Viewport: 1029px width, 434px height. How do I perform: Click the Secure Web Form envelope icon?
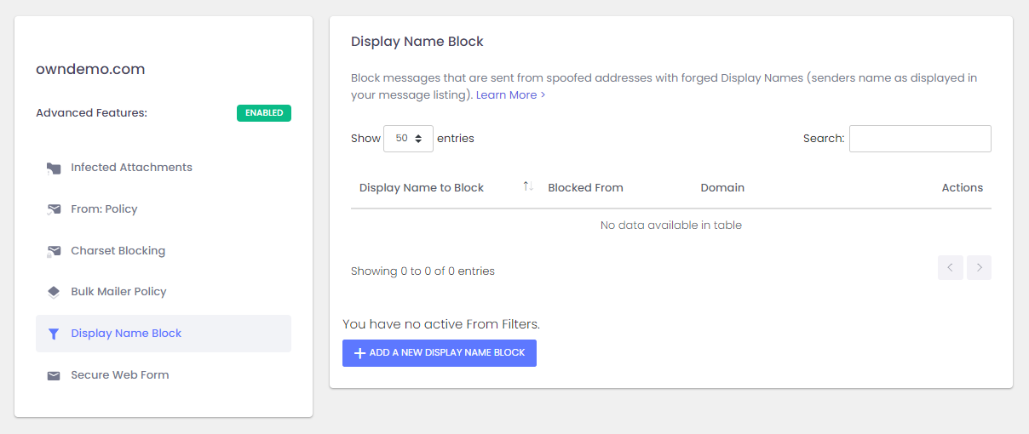point(54,375)
